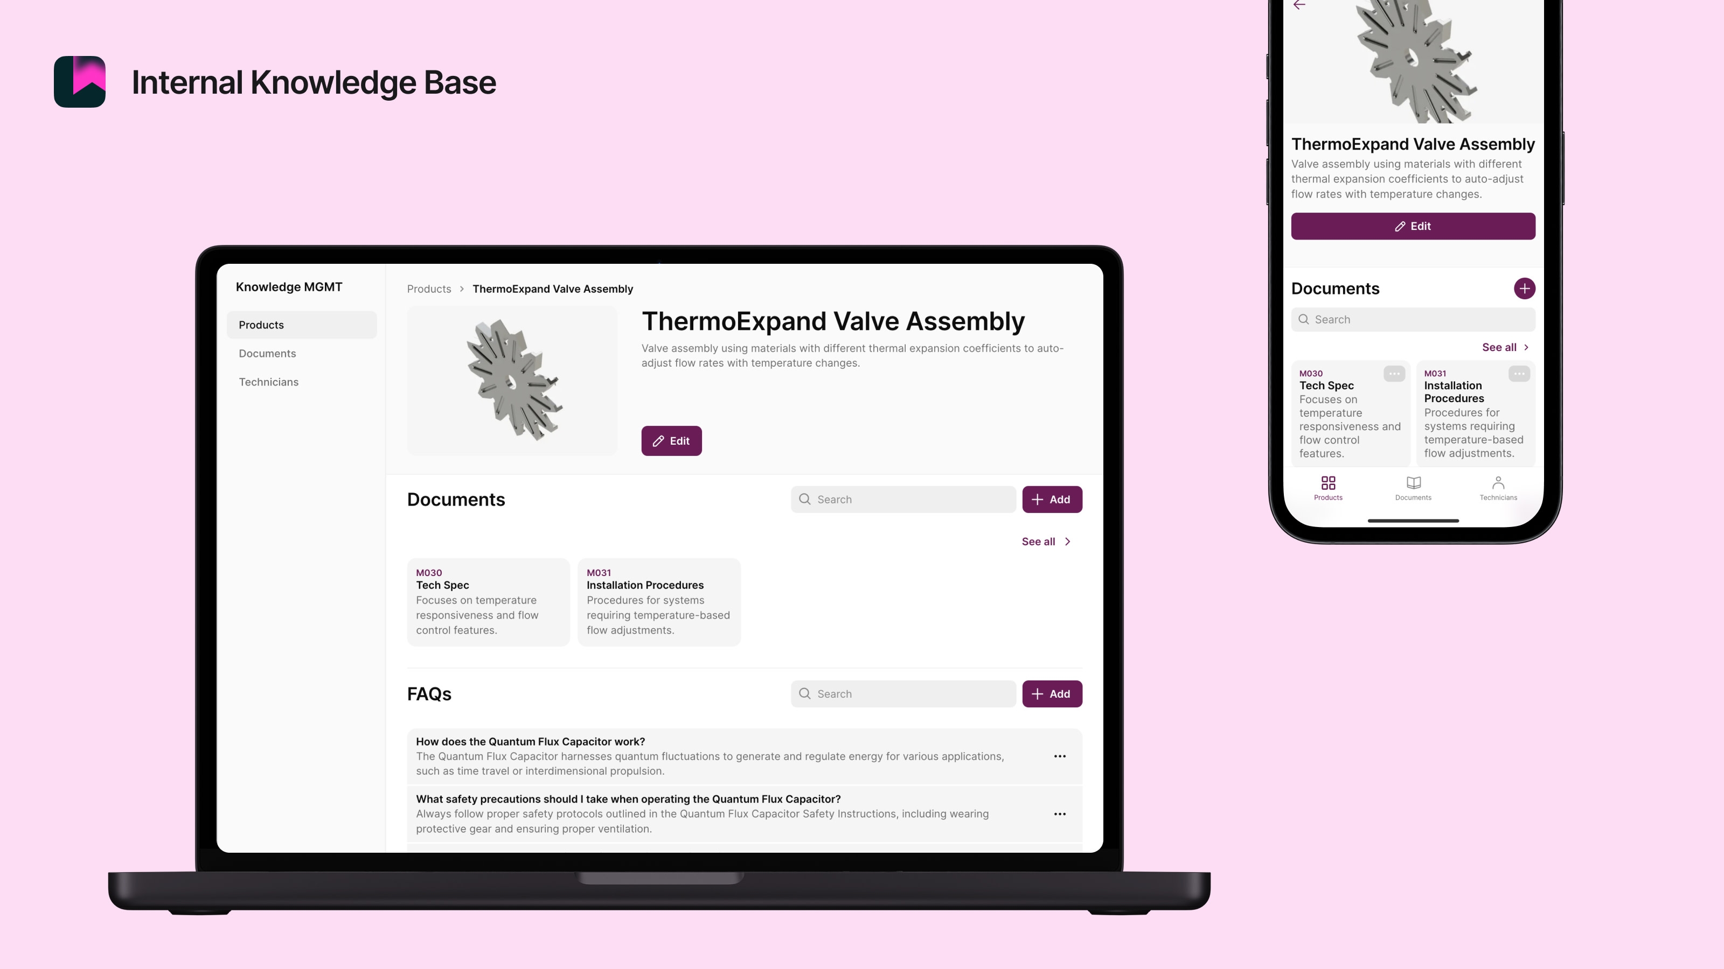Click the Documents sidebar navigation item
The width and height of the screenshot is (1724, 969).
267,353
